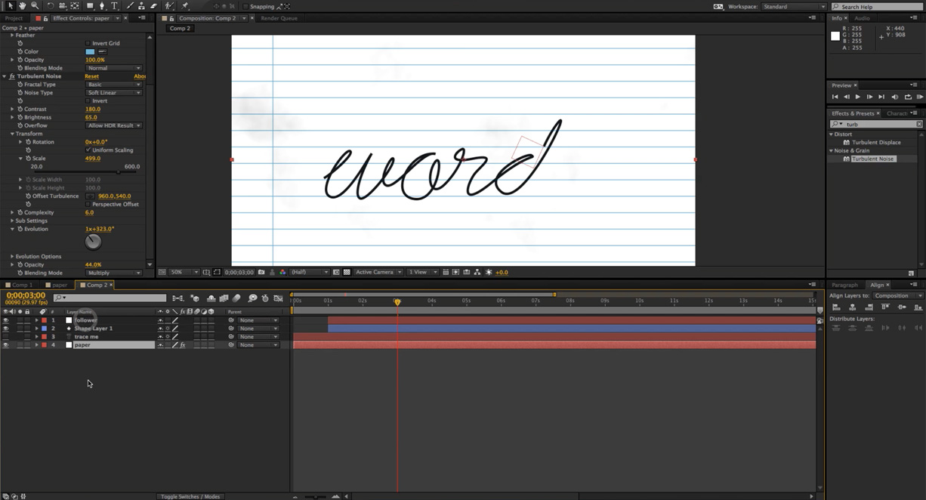
Task: Select the Zoom magnifier tool
Action: [x=35, y=6]
